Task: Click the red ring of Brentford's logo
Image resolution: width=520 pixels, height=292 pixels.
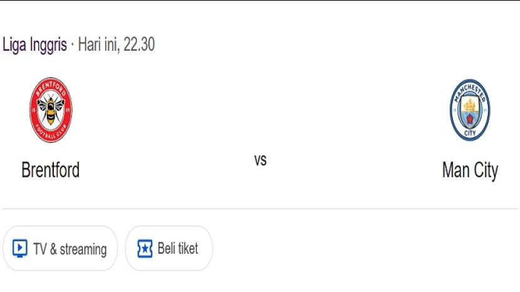Action: click(34, 110)
